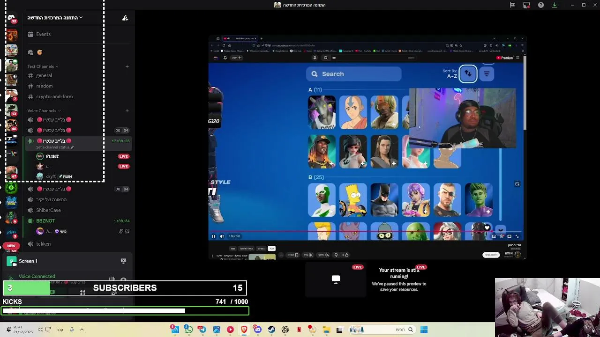This screenshot has width=600, height=337.
Task: Collapse the Voice Channels category
Action: coord(44,111)
